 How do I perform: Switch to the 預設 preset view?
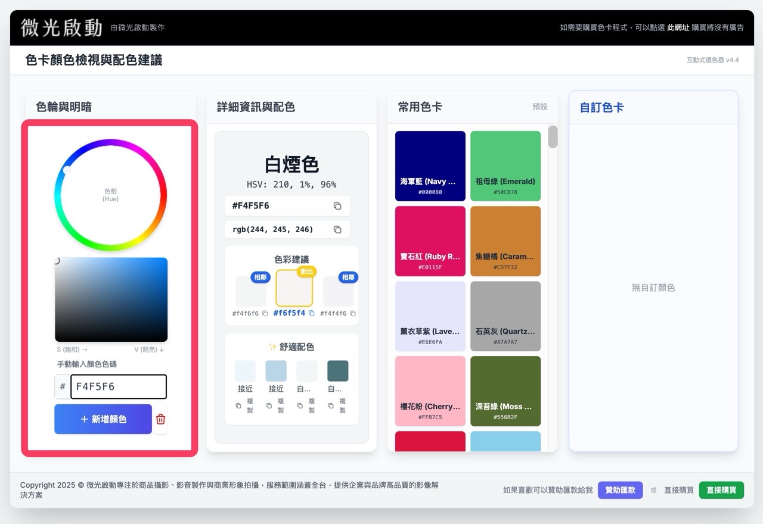(539, 107)
